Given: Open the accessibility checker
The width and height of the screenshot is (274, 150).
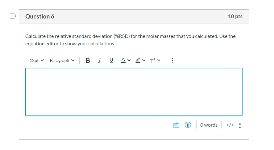Looking at the screenshot, I should pos(188,125).
